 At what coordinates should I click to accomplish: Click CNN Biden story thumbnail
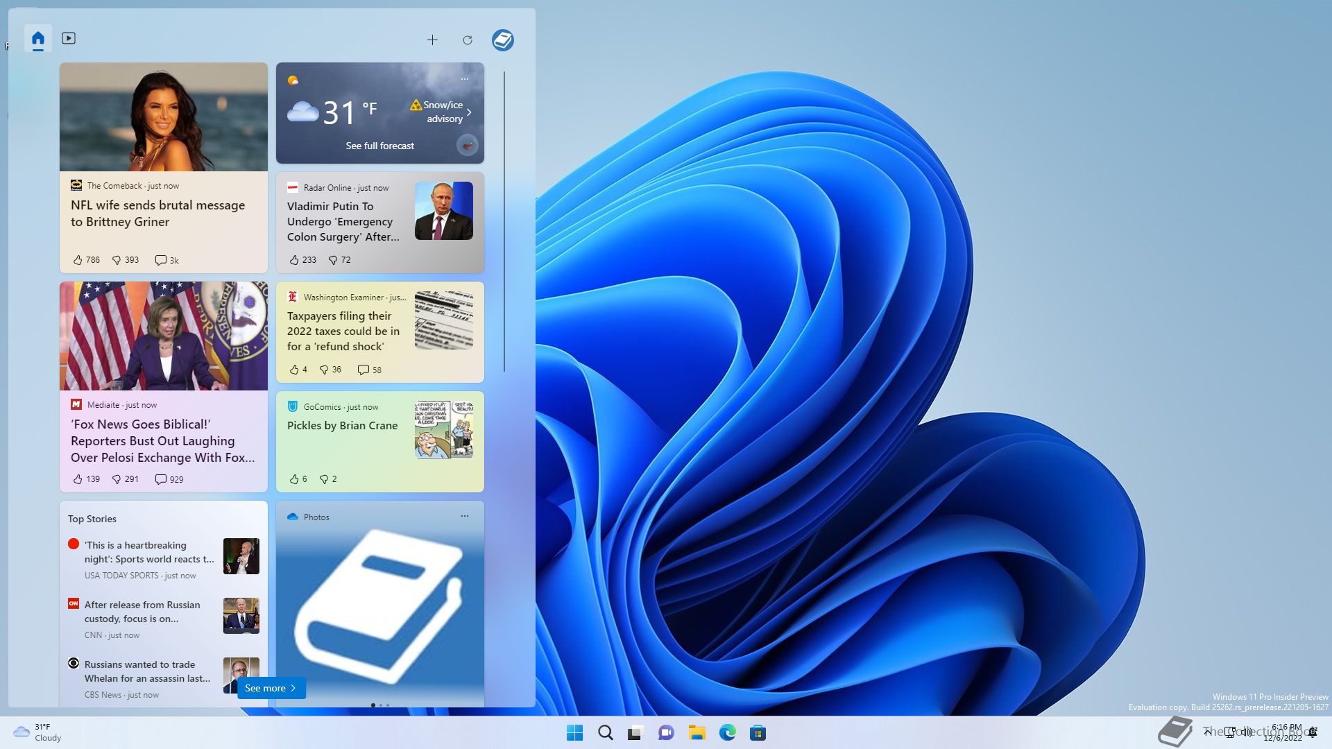[x=241, y=616]
